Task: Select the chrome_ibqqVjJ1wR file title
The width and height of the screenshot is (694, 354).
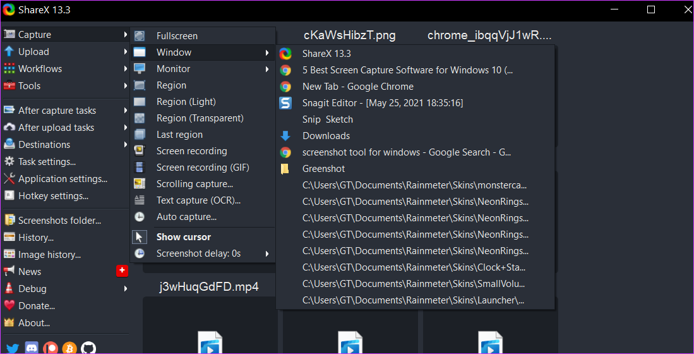Action: (489, 35)
